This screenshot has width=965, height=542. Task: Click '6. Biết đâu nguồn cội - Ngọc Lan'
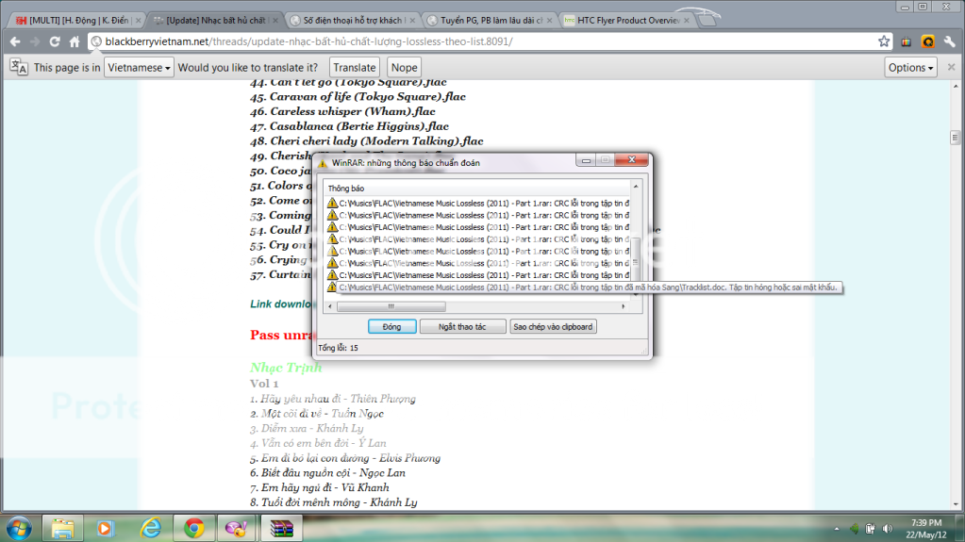(327, 472)
